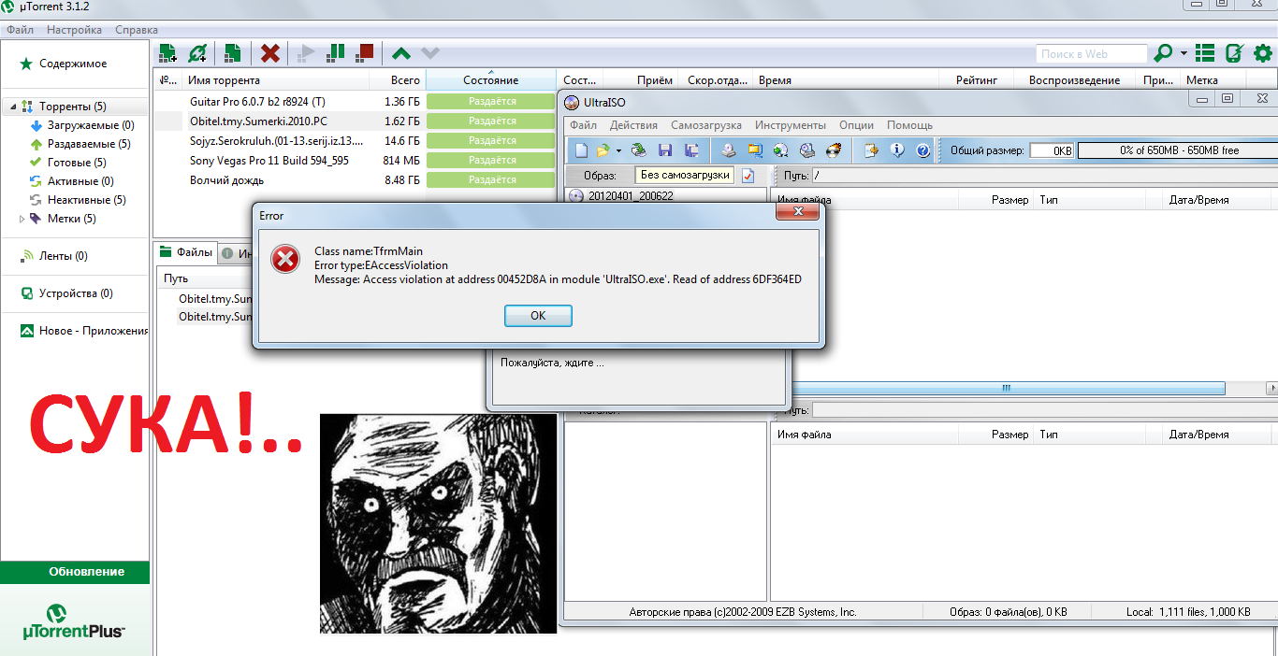Image resolution: width=1278 pixels, height=656 pixels.
Task: Click OK in the Error dialog
Action: tap(538, 316)
